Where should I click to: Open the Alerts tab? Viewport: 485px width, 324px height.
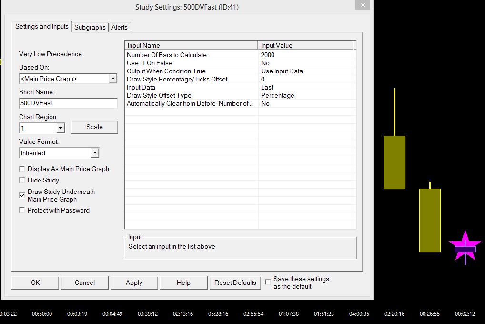120,27
